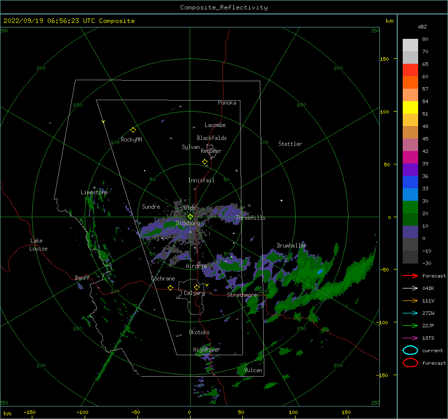Click the Olds label
This screenshot has width=448, height=419.
(190, 207)
